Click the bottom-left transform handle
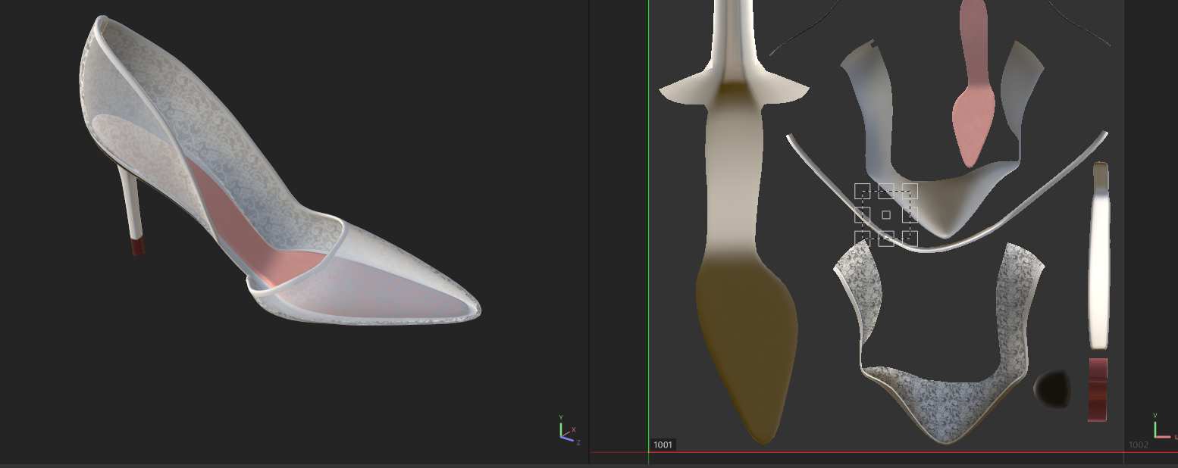The image size is (1178, 468). point(863,239)
